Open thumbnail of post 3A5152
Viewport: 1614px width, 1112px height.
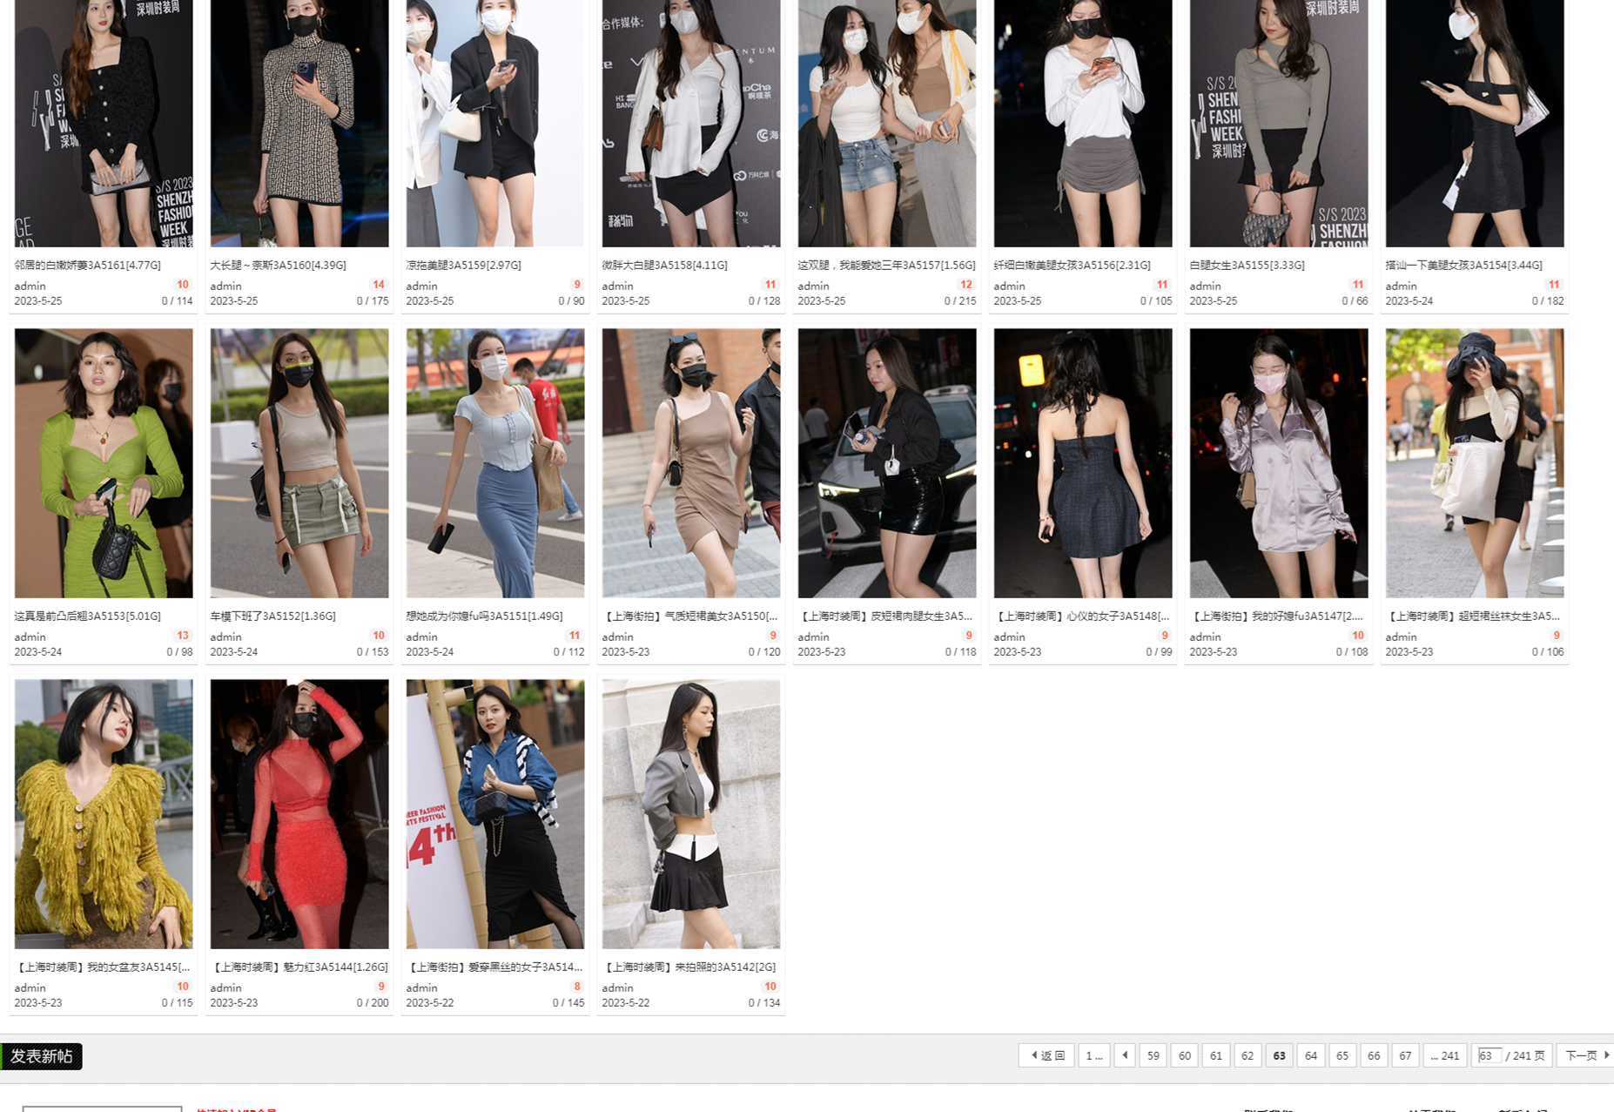point(299,463)
